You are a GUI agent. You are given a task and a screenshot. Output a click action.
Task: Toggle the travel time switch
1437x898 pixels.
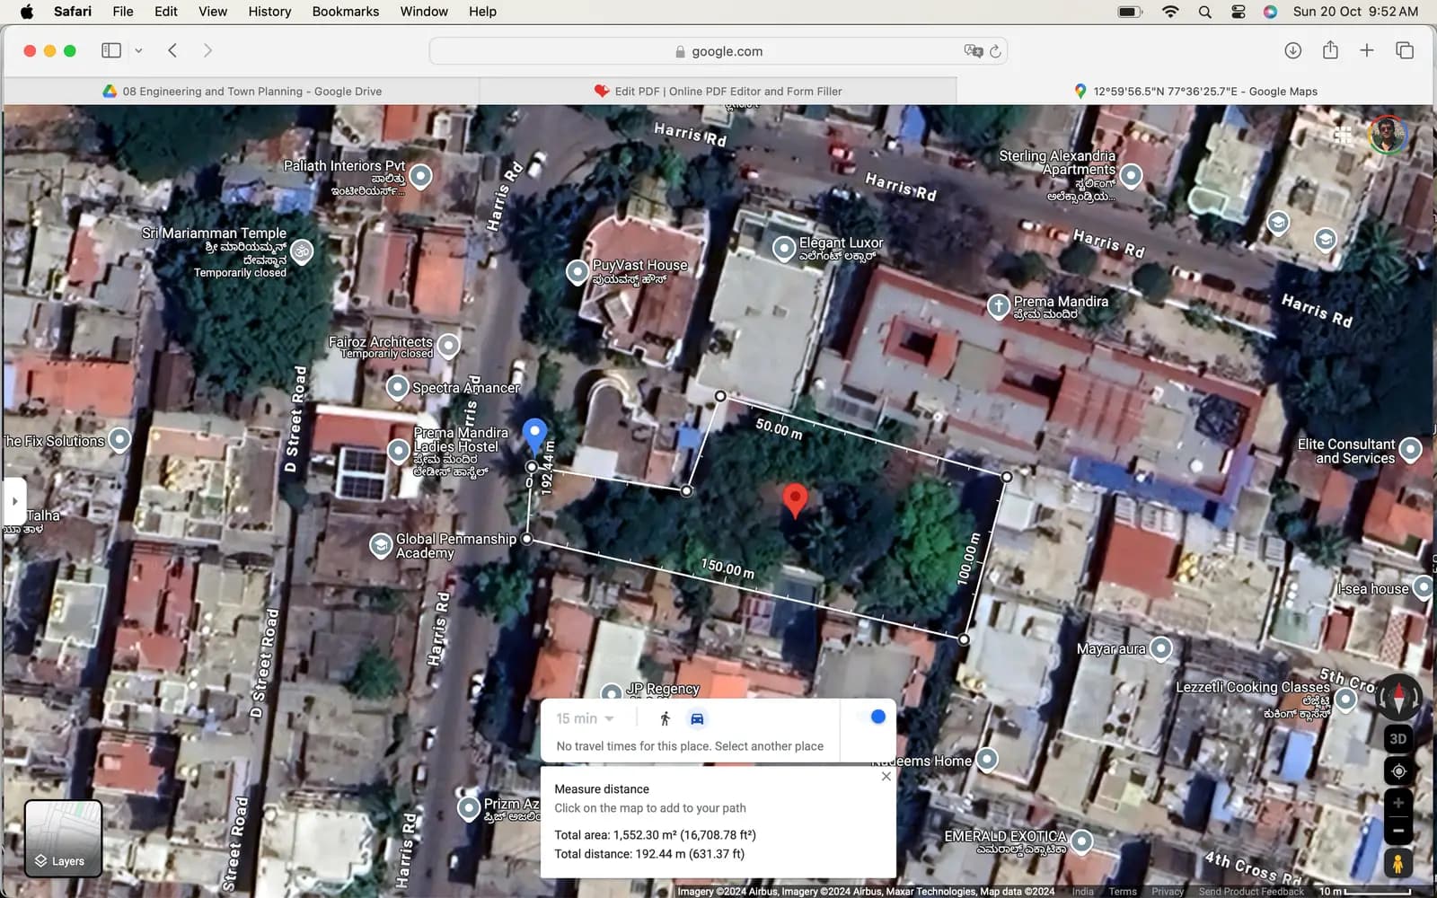870,717
